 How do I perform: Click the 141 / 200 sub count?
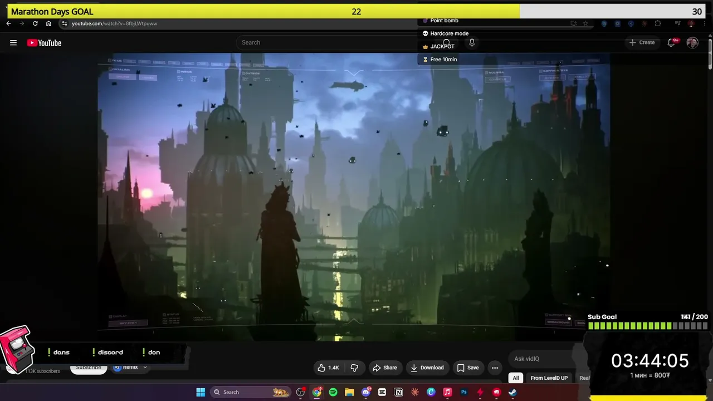[x=694, y=316]
